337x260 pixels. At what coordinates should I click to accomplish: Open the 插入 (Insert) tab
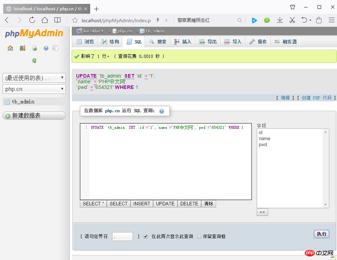point(182,42)
